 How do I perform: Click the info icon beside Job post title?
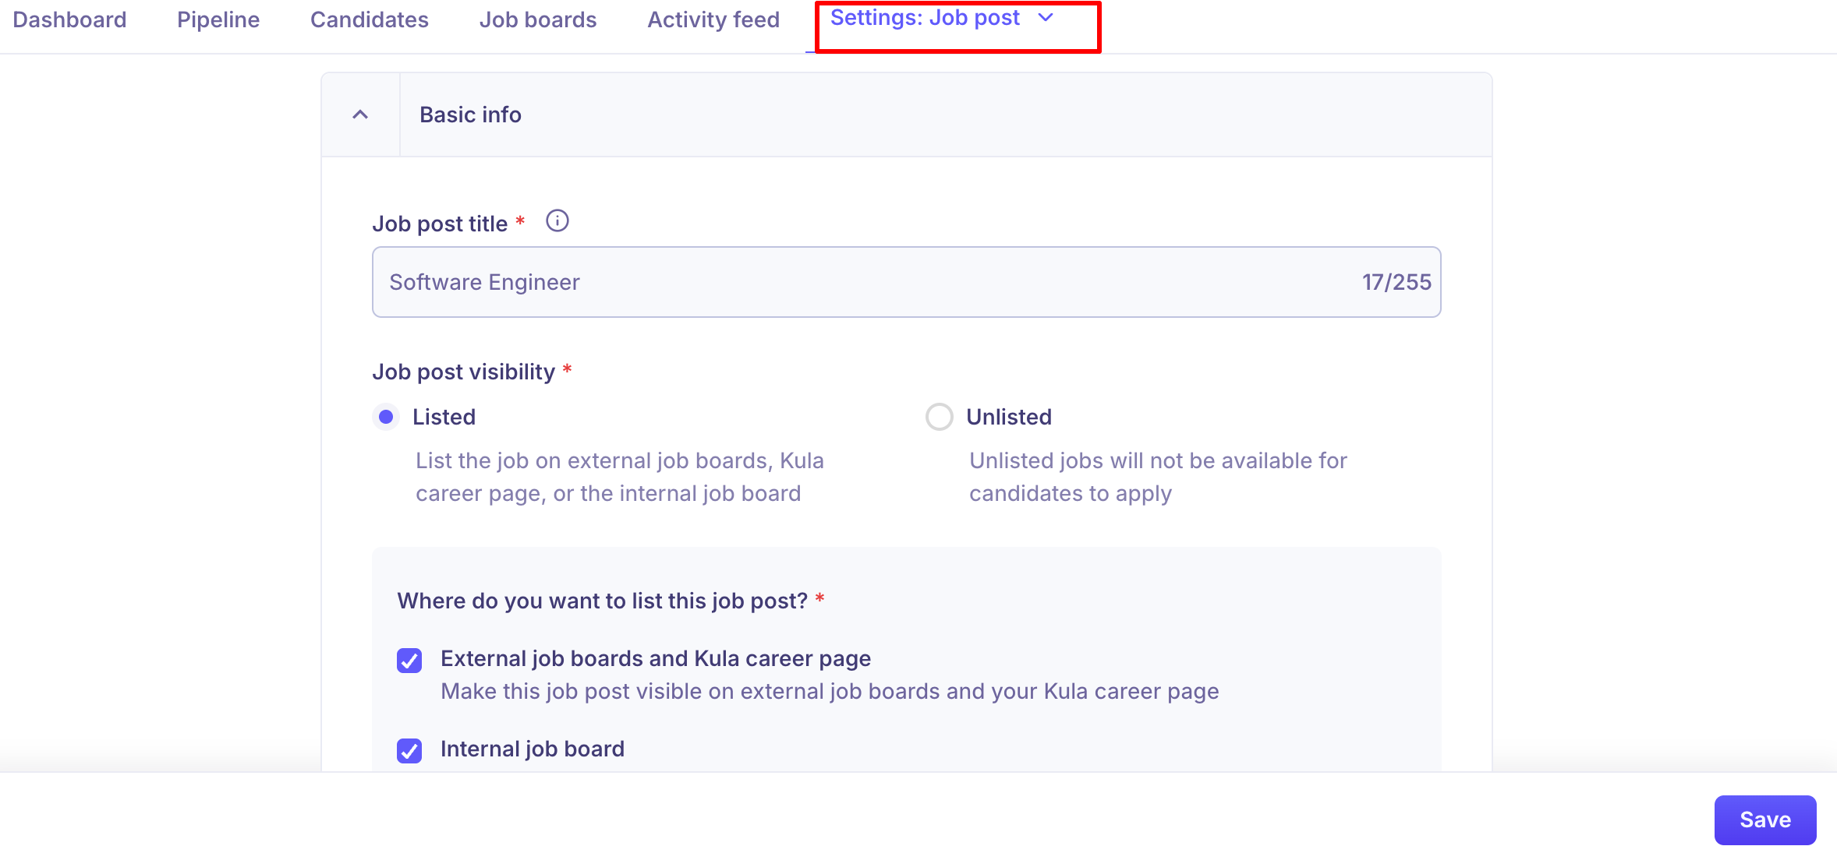(x=557, y=221)
